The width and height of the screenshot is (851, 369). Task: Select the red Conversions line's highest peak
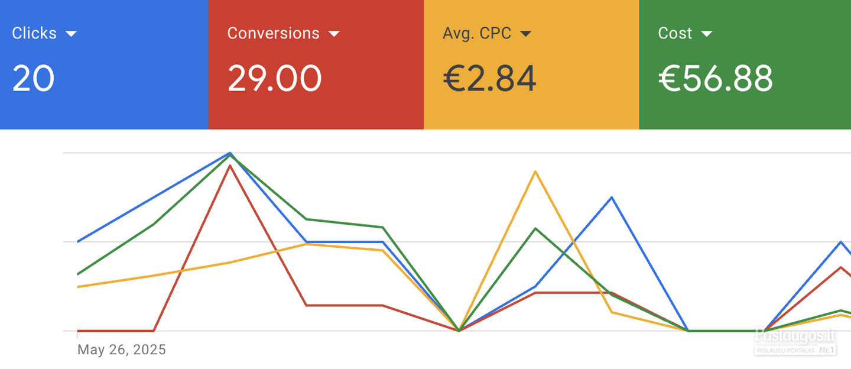tap(230, 166)
